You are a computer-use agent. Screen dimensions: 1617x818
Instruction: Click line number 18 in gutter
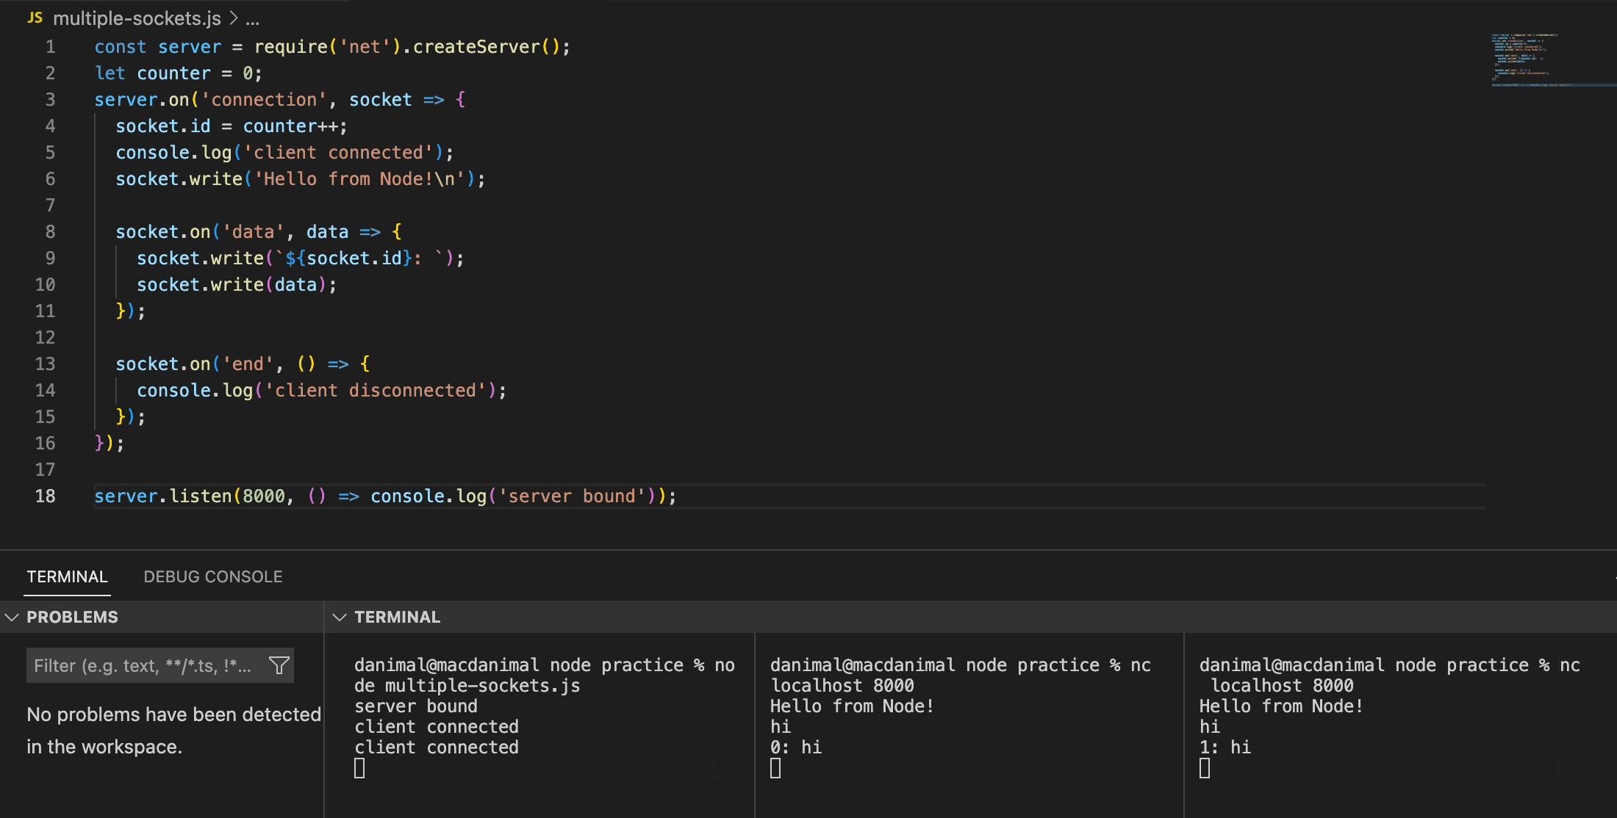(45, 496)
